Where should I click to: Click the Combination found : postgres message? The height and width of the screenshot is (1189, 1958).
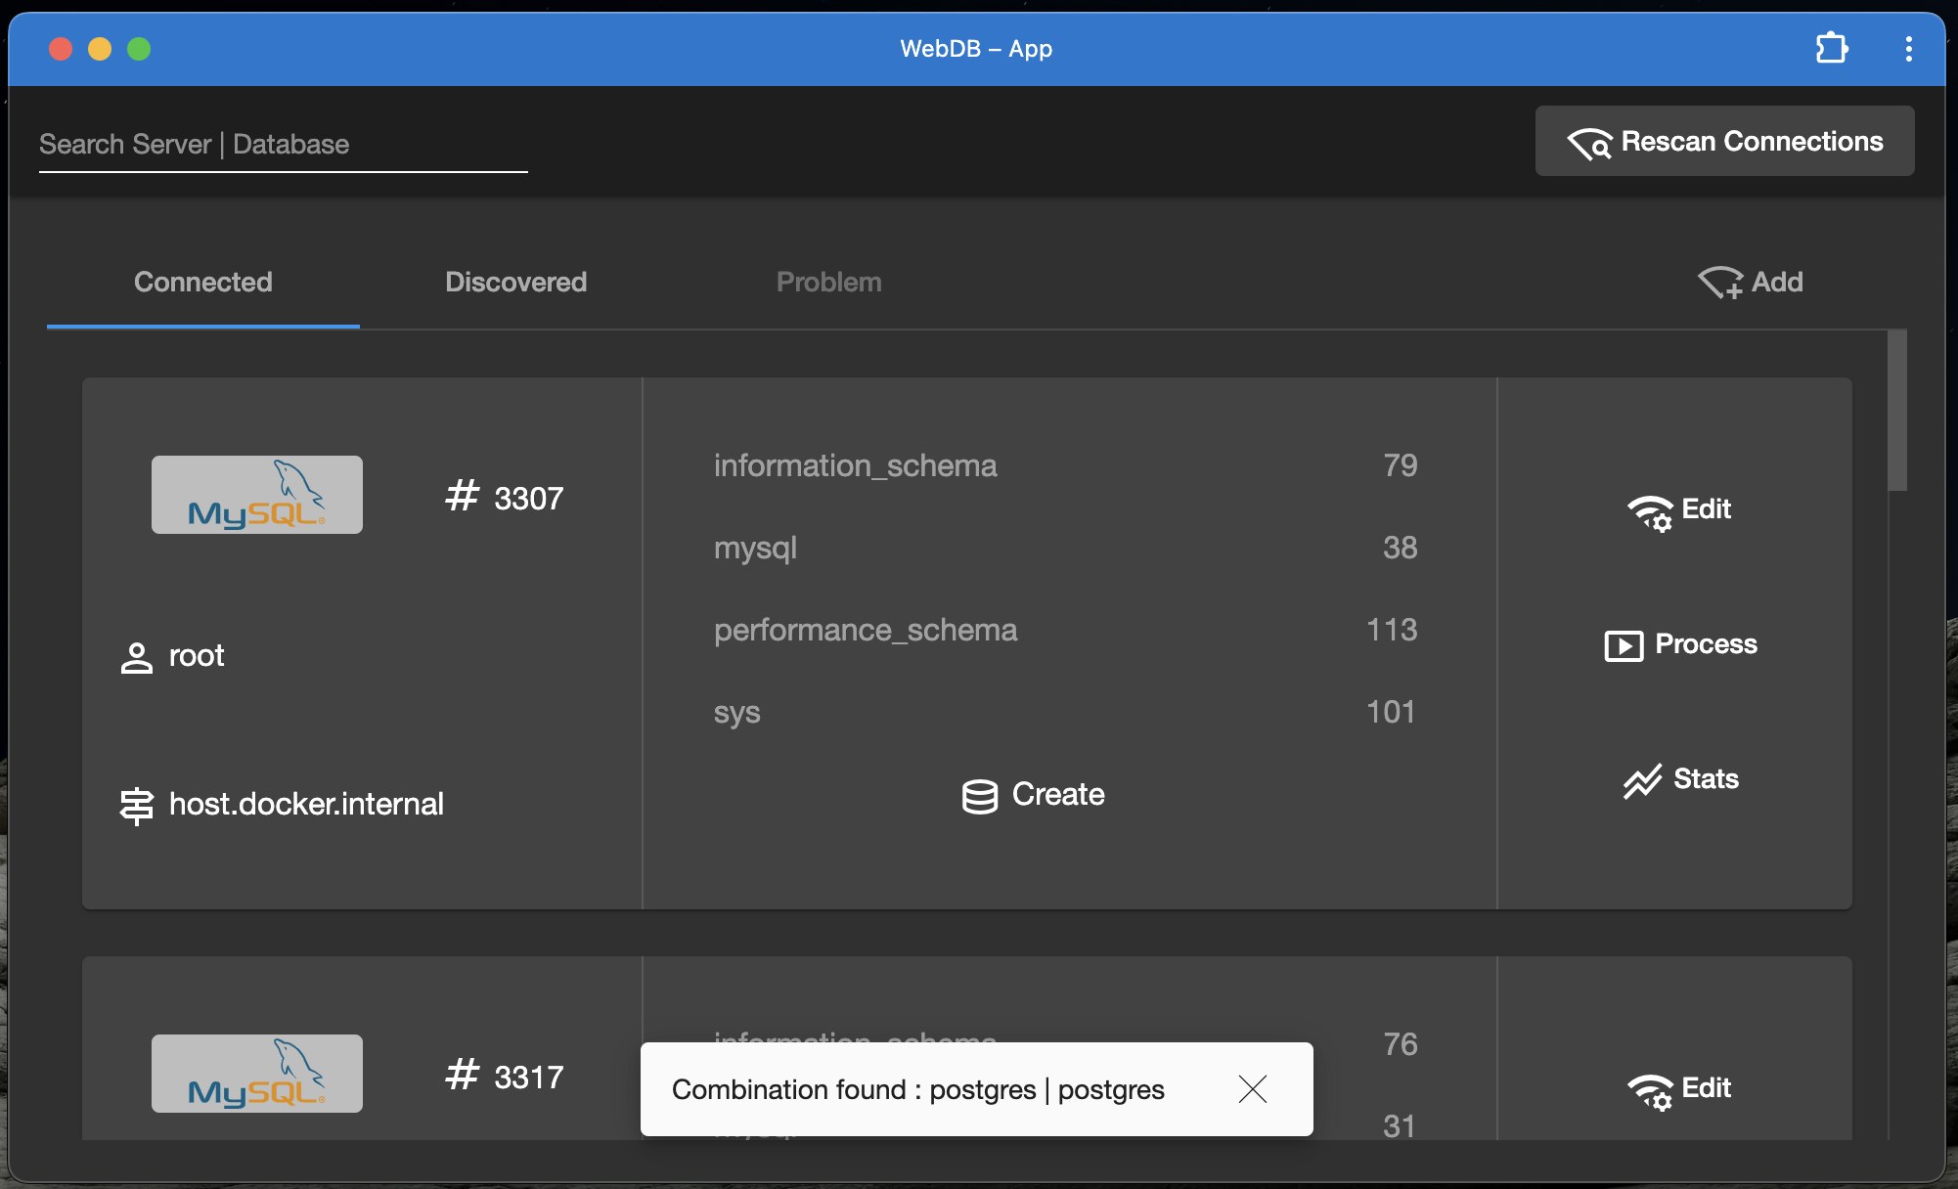pos(917,1089)
